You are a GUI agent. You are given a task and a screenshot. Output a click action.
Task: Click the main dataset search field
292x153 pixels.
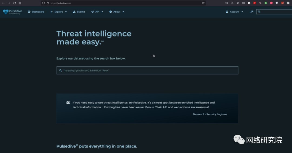click(147, 70)
